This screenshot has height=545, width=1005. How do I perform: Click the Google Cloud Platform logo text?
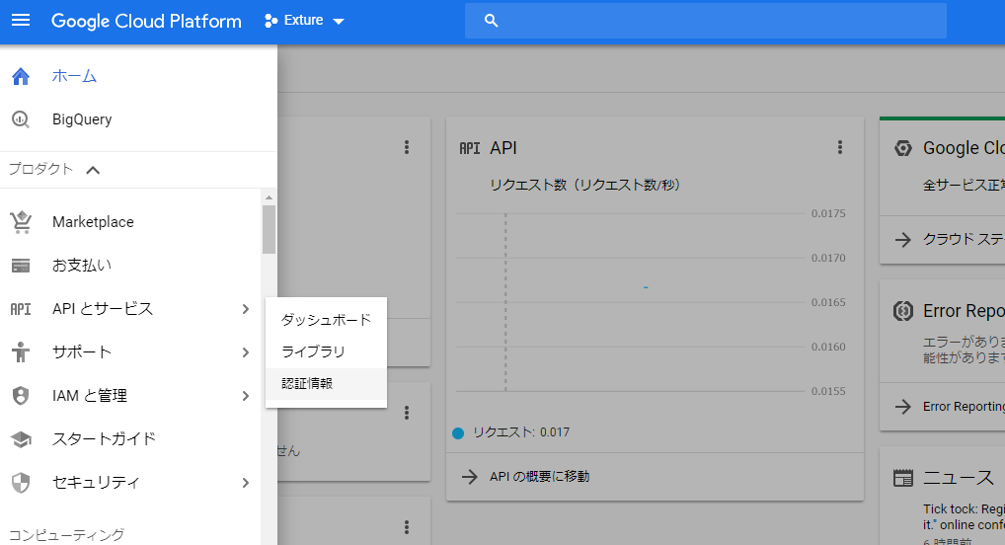146,21
